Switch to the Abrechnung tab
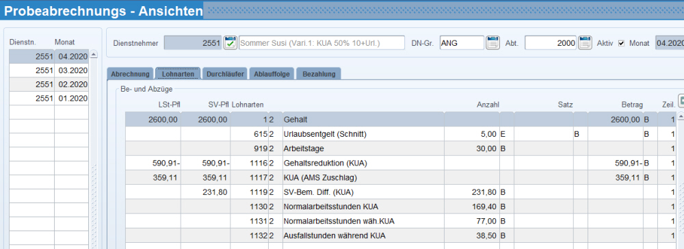Screen dimensions: 684x249 coord(130,74)
